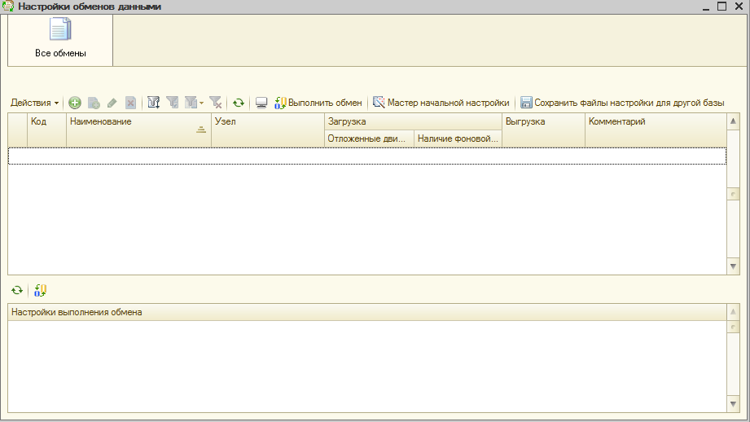
Task: Click the 'Код' column header
Action: click(46, 121)
